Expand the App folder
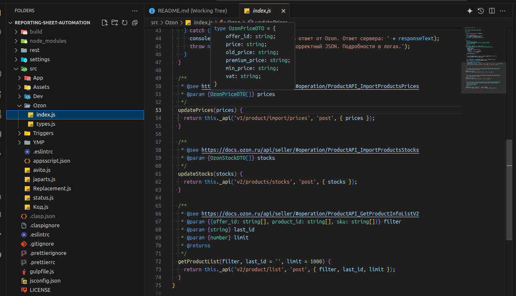Image resolution: width=516 pixels, height=296 pixels. 20,78
